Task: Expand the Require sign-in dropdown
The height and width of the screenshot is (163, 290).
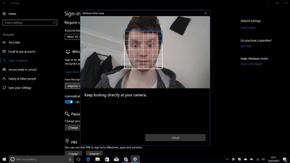Action: point(72,37)
